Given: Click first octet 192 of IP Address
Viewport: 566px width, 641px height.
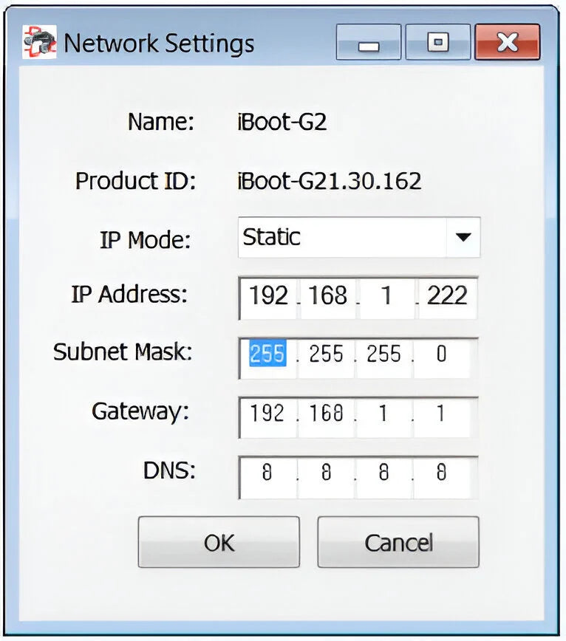Looking at the screenshot, I should point(268,296).
